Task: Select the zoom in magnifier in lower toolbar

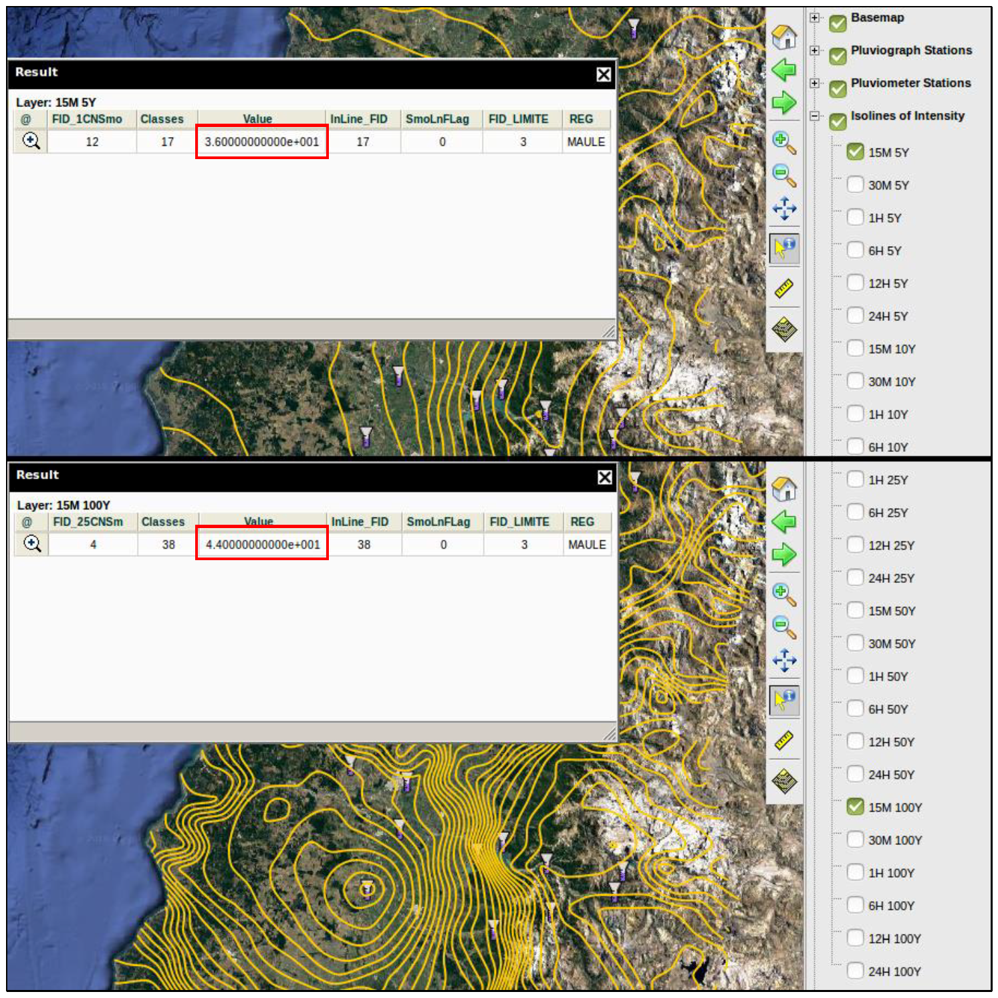Action: 784,594
